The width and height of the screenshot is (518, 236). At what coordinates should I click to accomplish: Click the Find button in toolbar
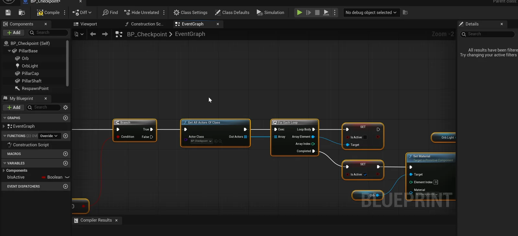[110, 13]
